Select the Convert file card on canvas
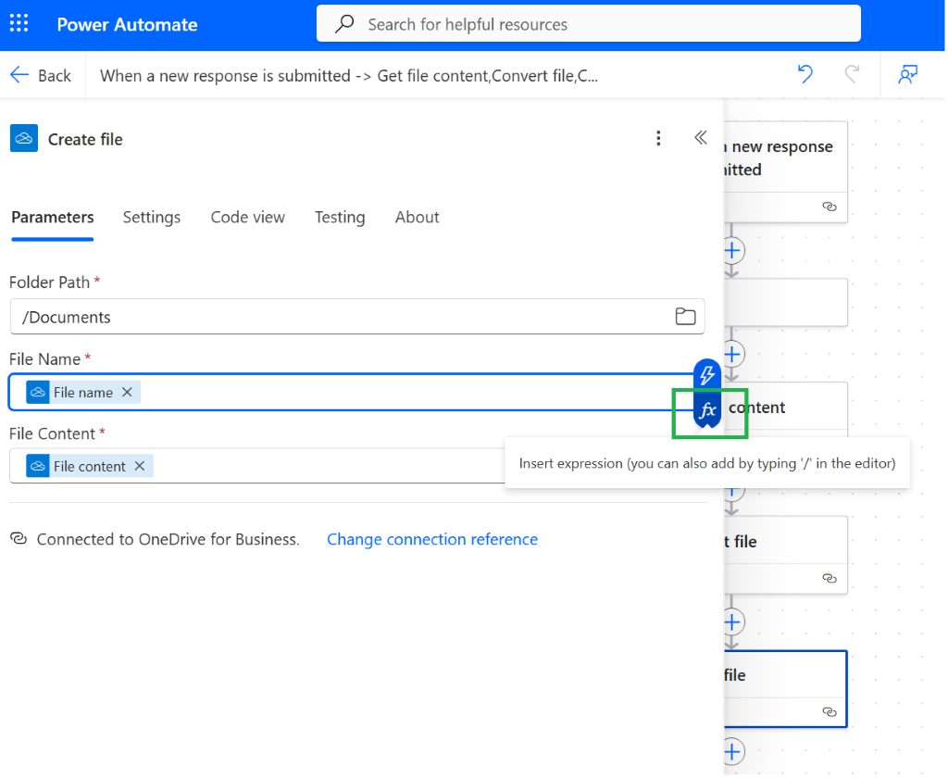The height and width of the screenshot is (778, 948). [x=785, y=556]
